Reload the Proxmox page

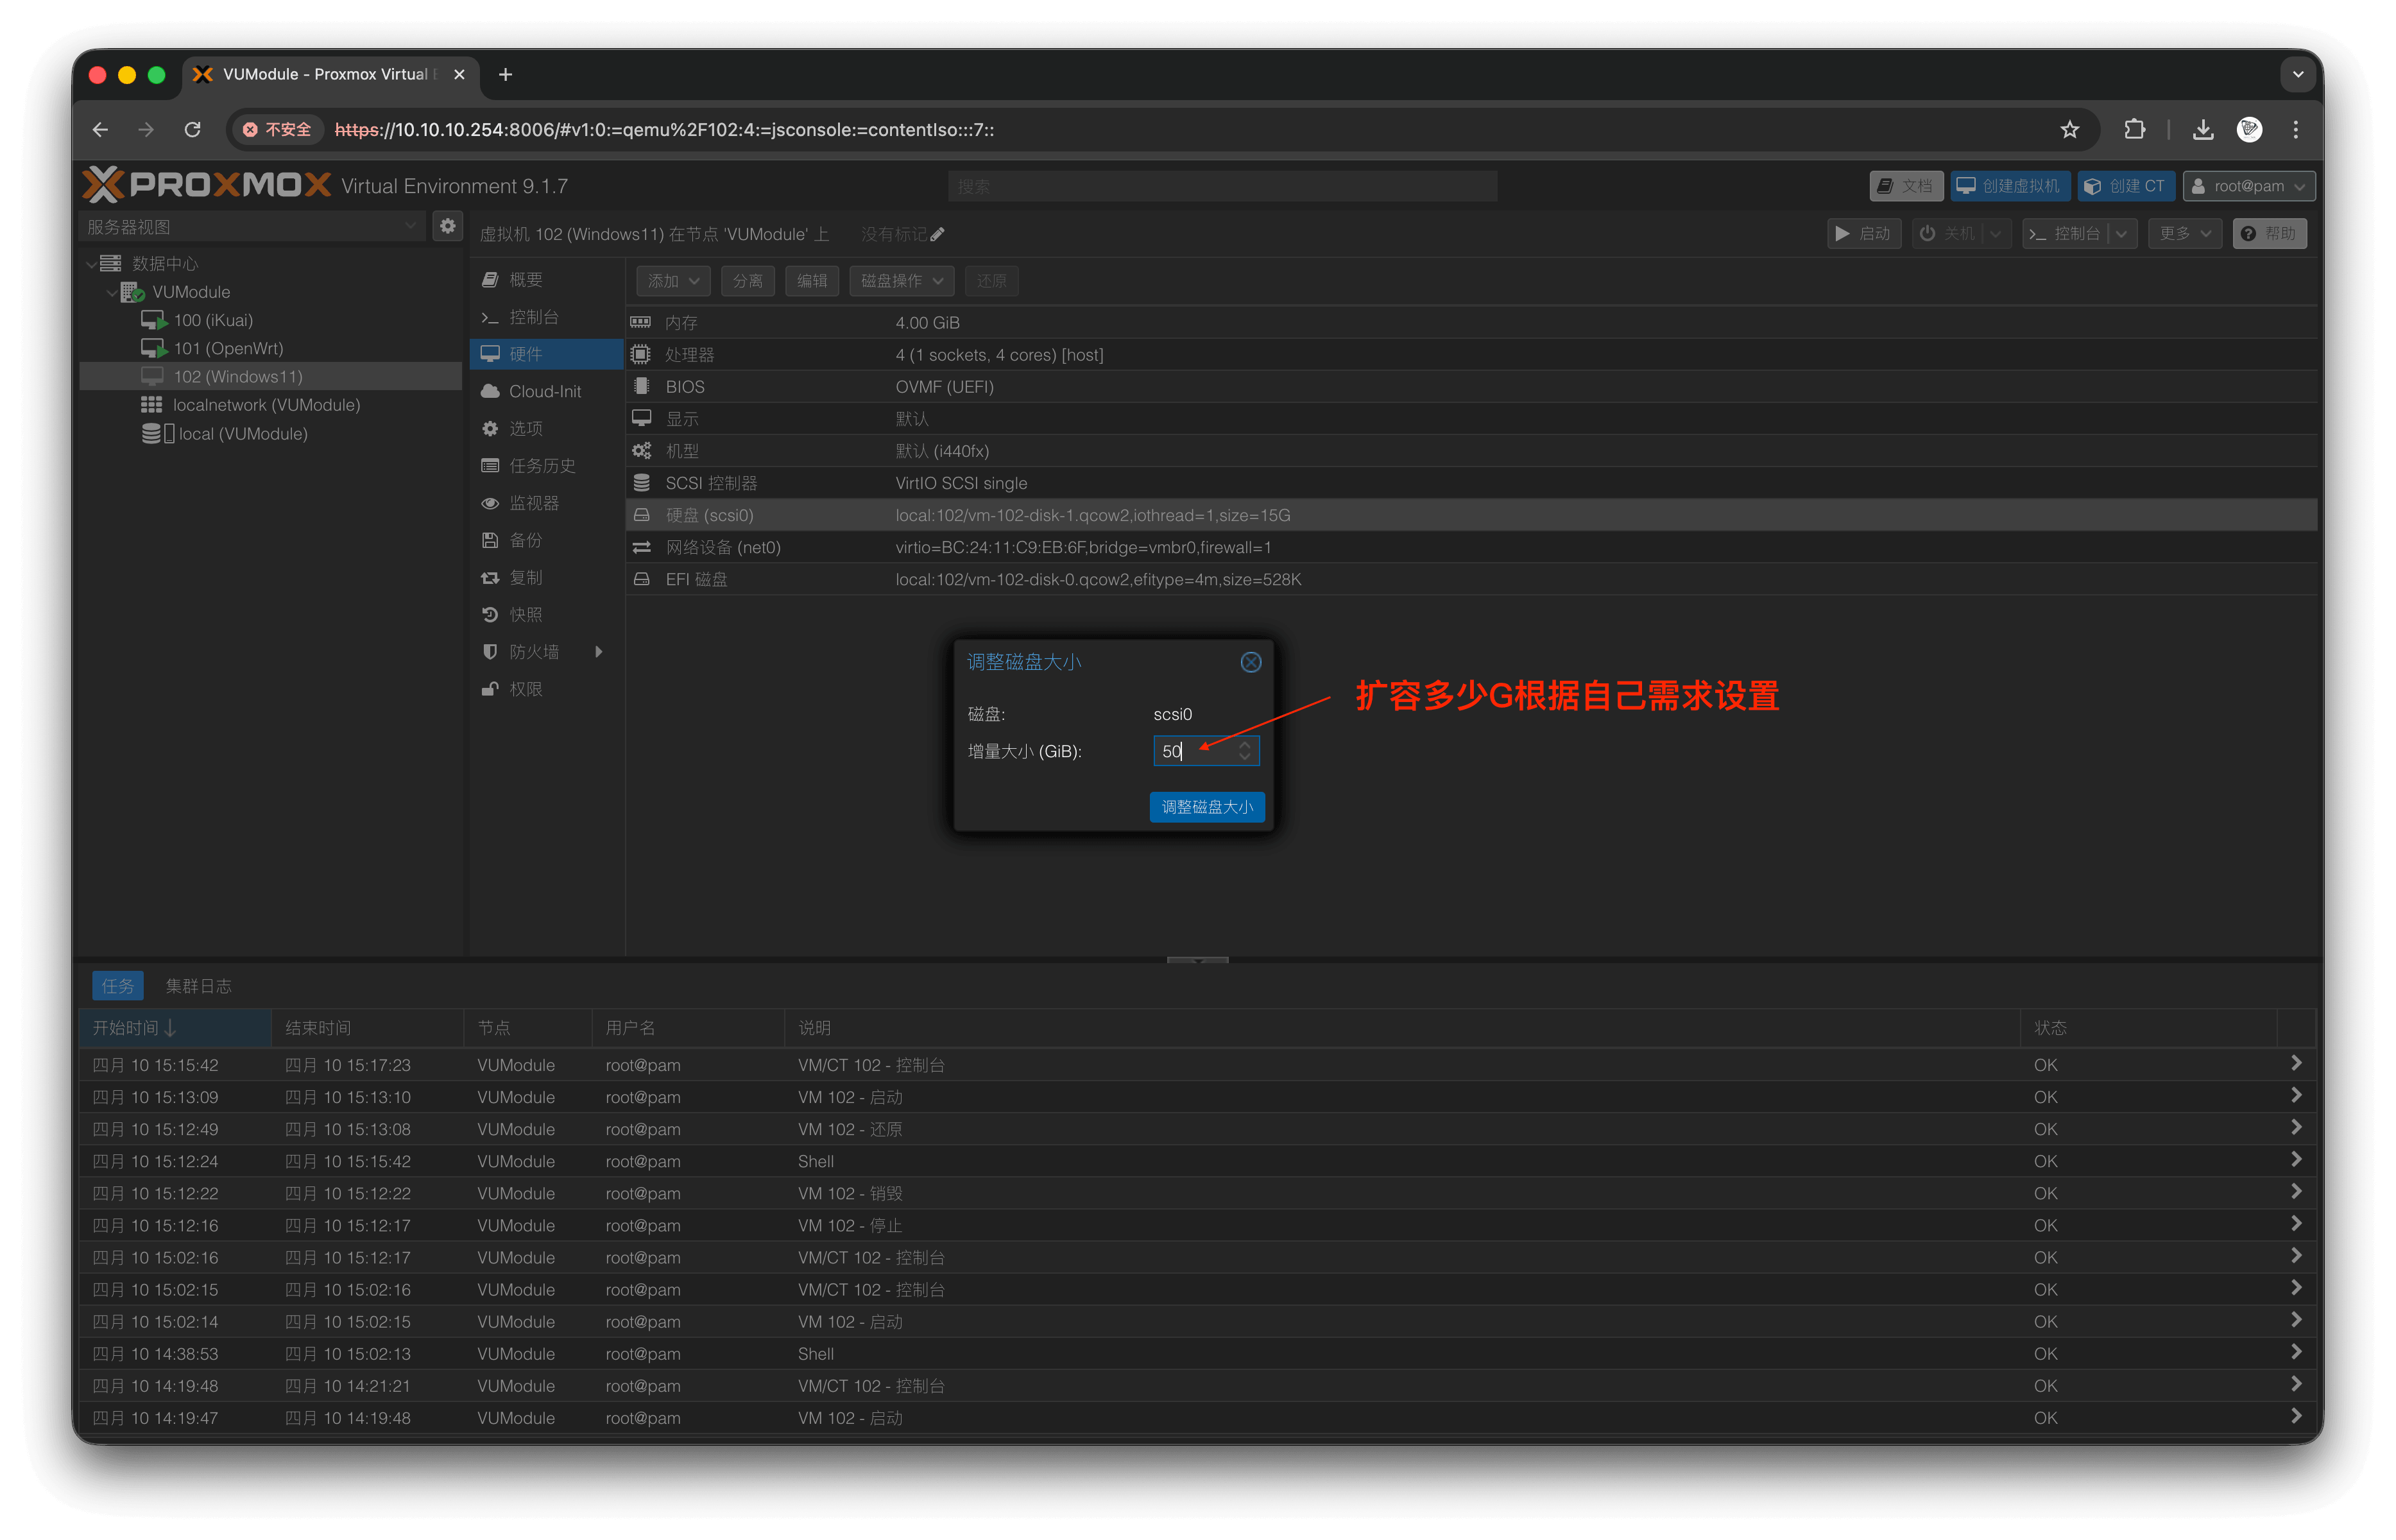click(x=193, y=130)
